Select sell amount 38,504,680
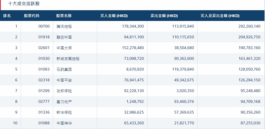 [184, 48]
